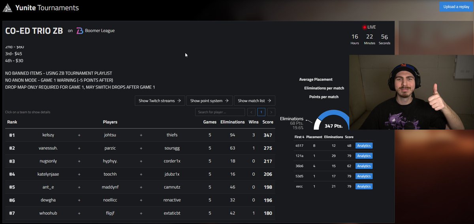
Task: Click the First 4 column header
Action: (299, 137)
